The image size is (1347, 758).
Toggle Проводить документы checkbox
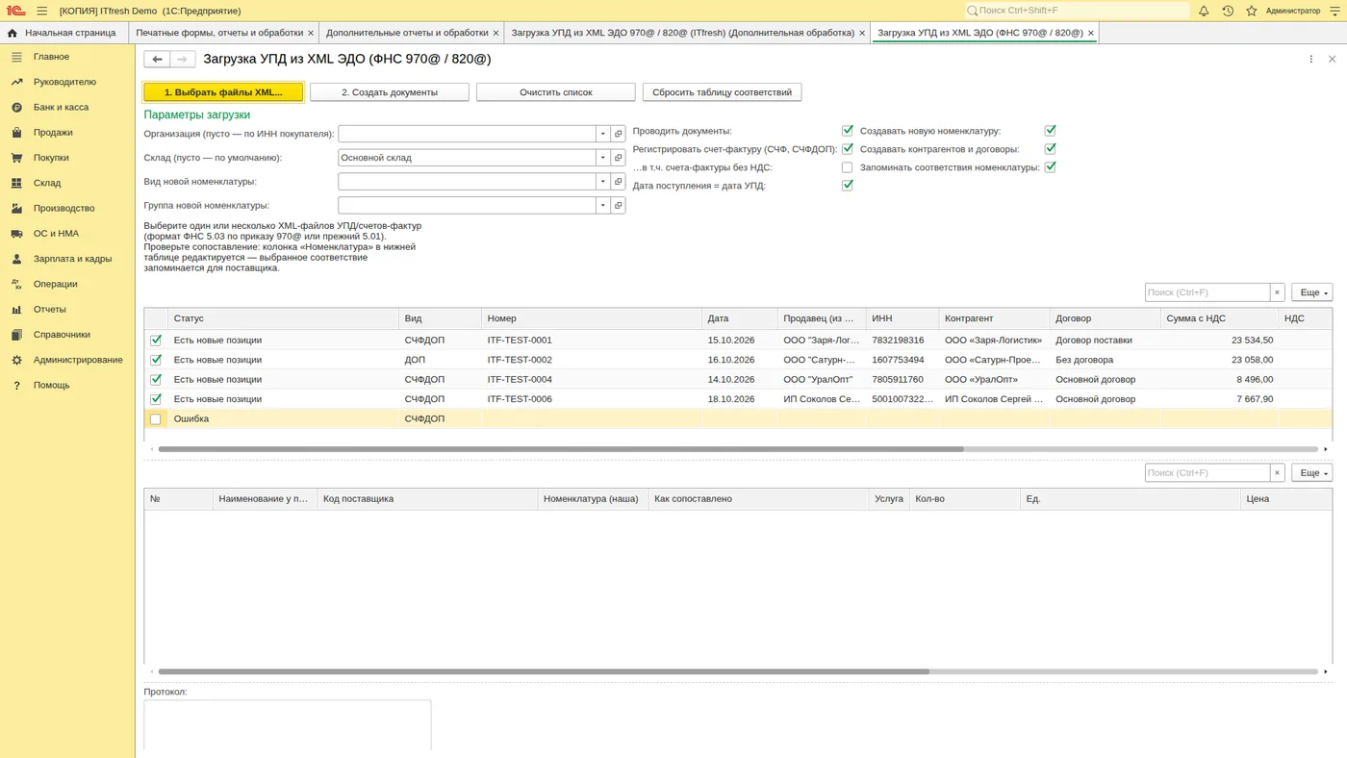[x=848, y=130]
